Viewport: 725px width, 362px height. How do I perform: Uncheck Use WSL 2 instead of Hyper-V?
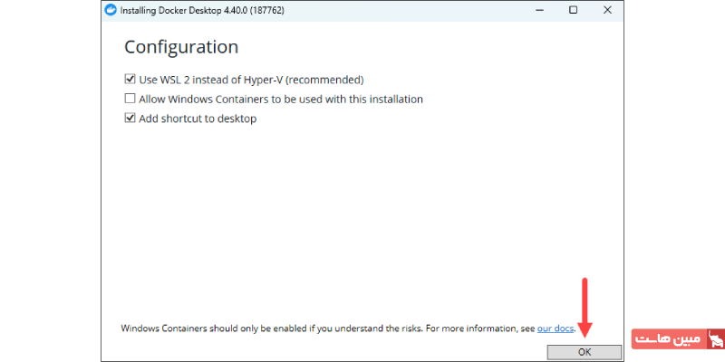pyautogui.click(x=130, y=79)
